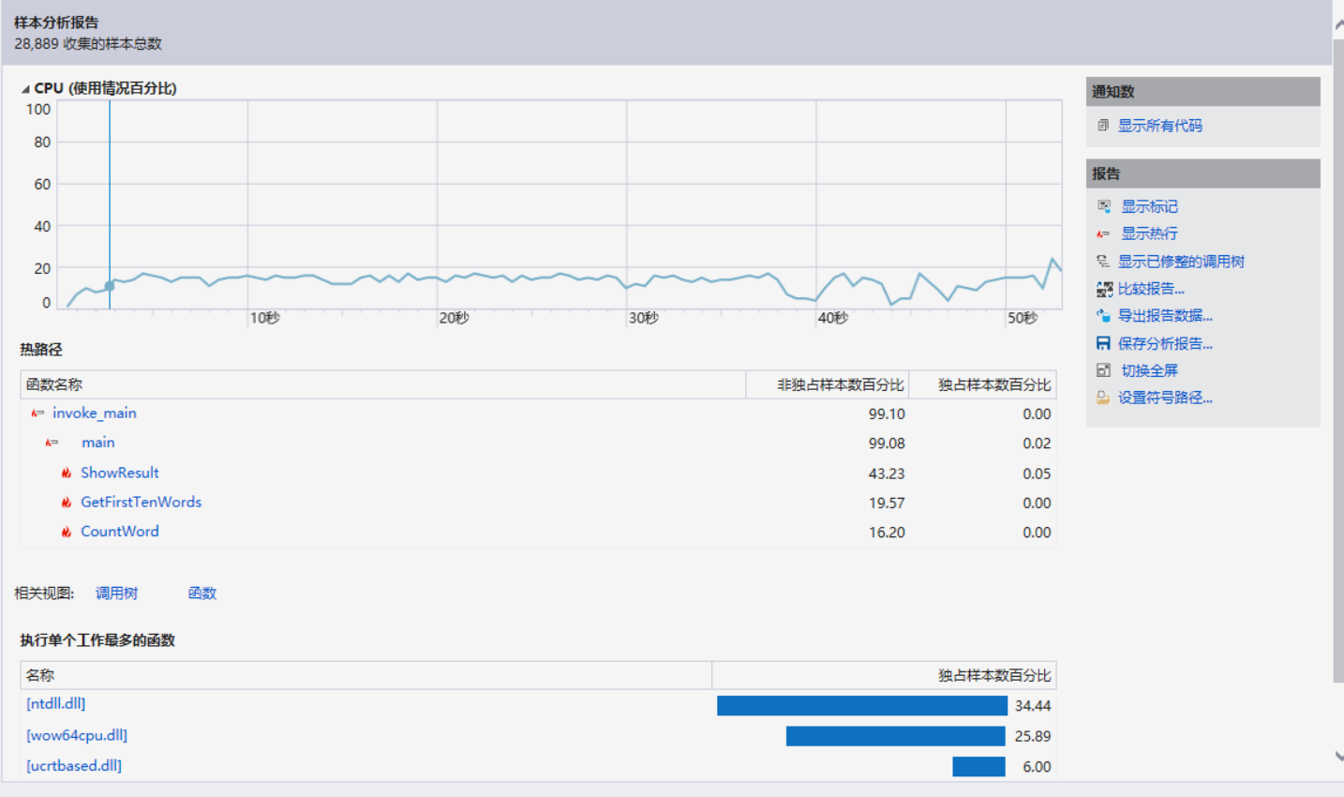Click the hot path icon beside invoke_main
Image resolution: width=1344 pixels, height=797 pixels.
coord(37,414)
